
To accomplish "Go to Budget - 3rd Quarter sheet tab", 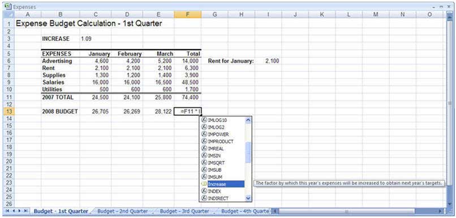I will tap(184, 211).
